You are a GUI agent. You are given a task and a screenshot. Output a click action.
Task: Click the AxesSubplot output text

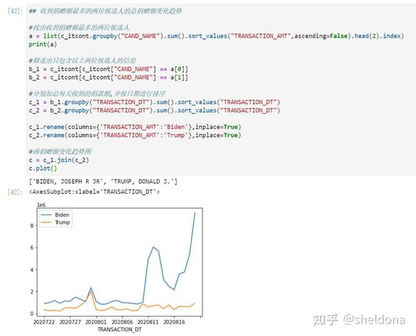pos(94,191)
